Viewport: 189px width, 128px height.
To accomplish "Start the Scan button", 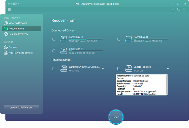I will (116, 117).
